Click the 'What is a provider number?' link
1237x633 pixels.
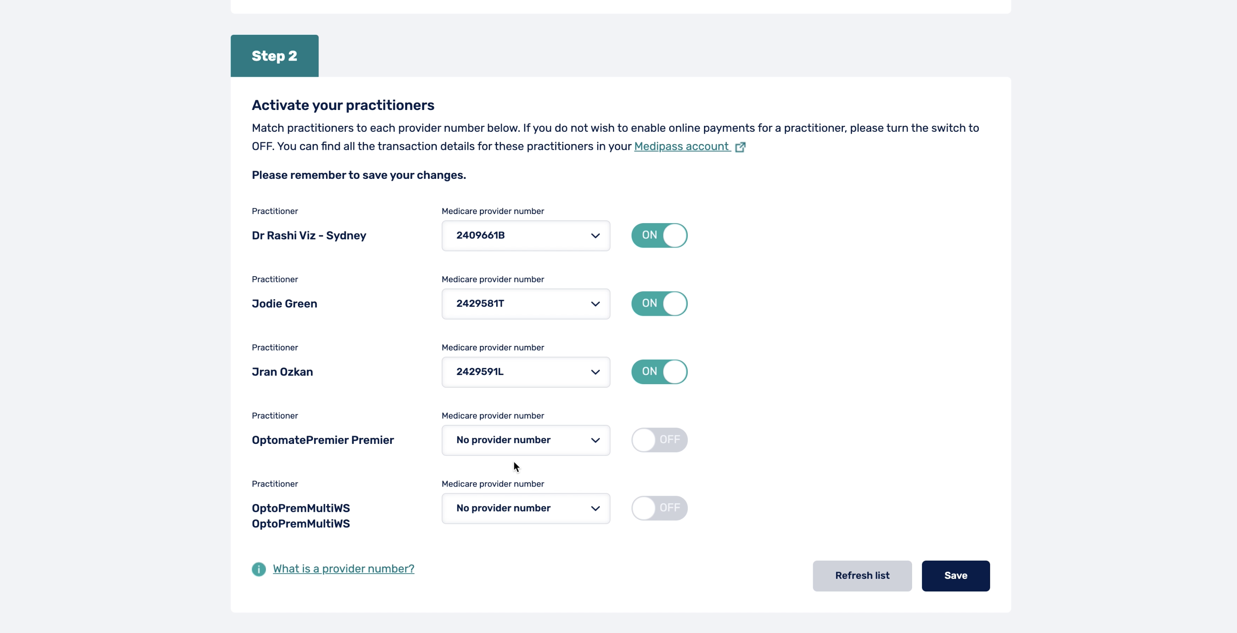click(343, 569)
